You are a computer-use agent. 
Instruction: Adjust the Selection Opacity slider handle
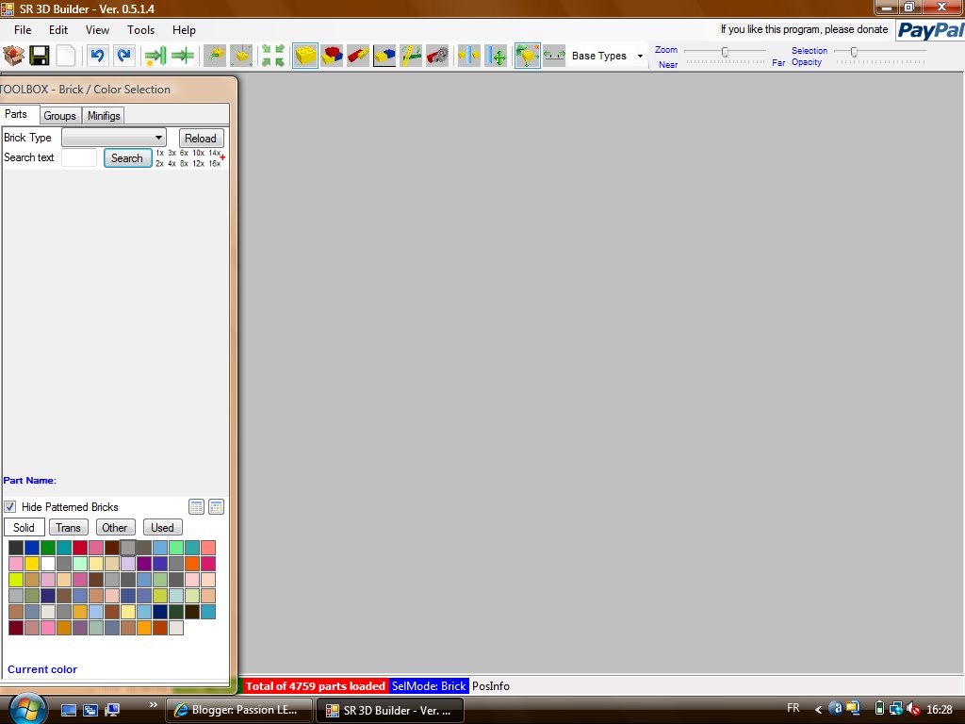point(854,52)
